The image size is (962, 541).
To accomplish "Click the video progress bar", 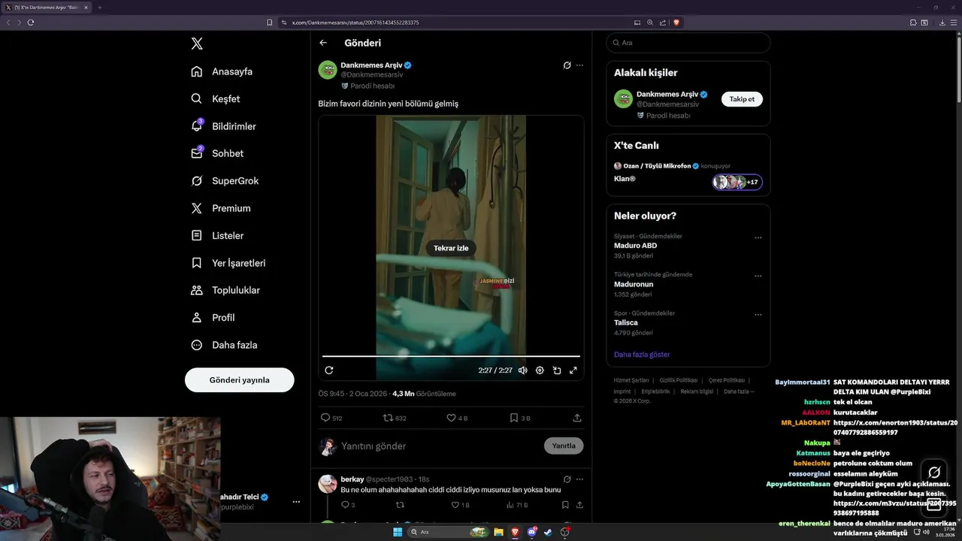I will coord(451,356).
